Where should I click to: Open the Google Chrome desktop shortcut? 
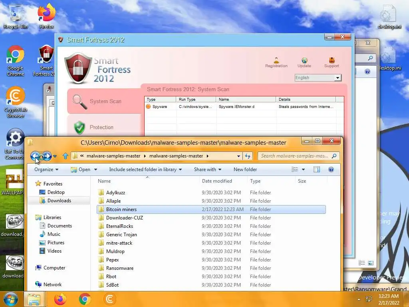(16, 61)
